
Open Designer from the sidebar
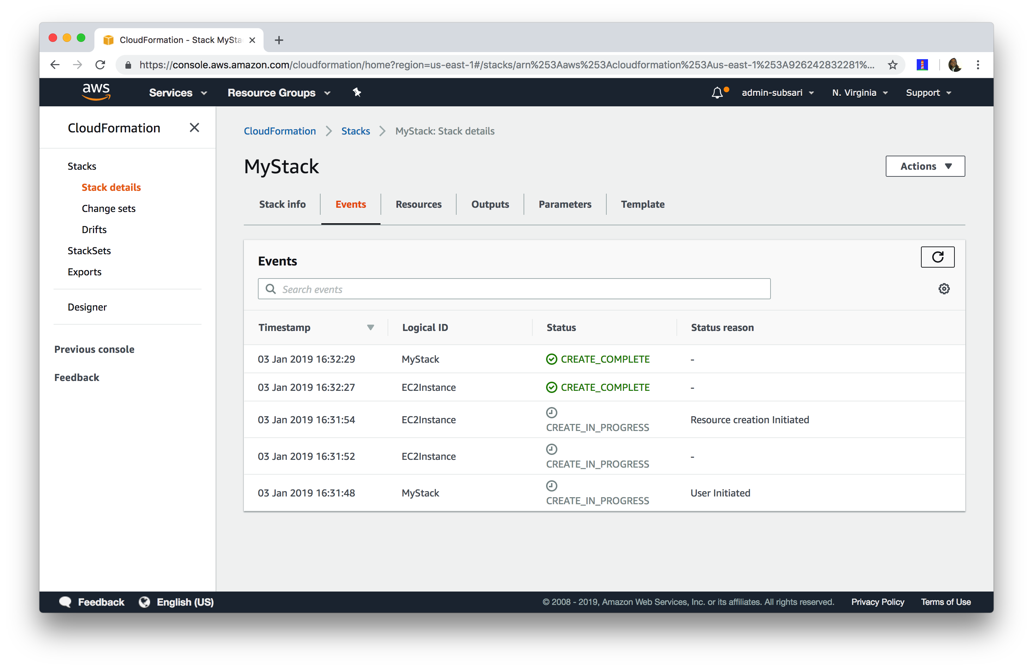tap(87, 307)
